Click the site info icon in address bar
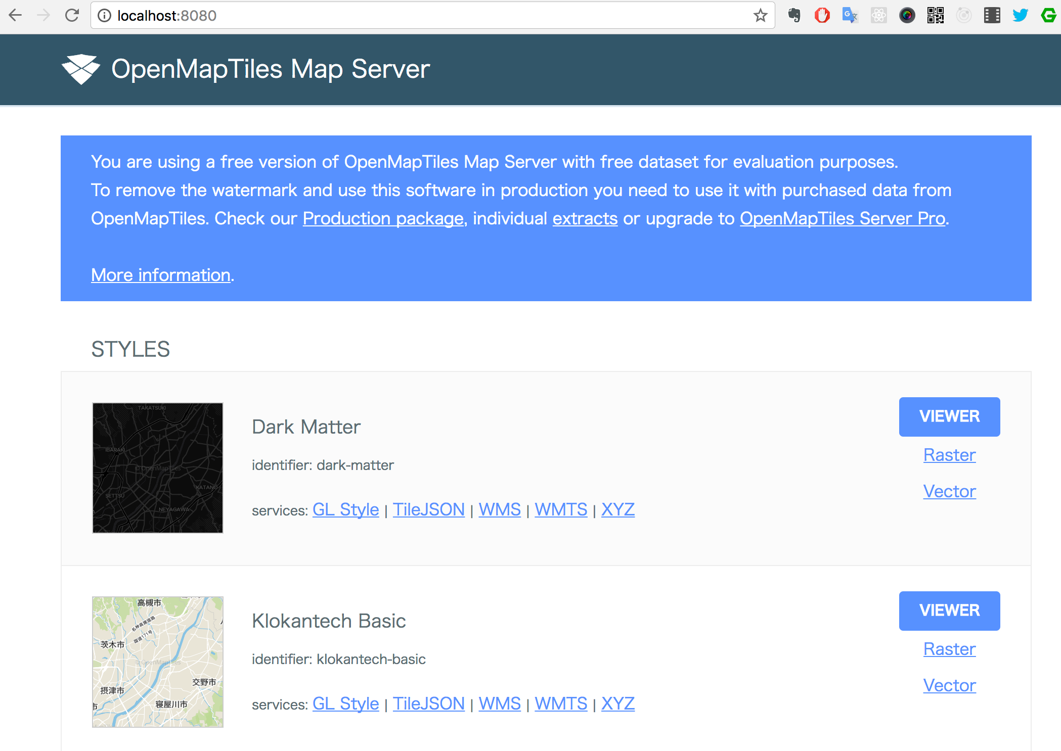This screenshot has height=751, width=1061. (105, 15)
